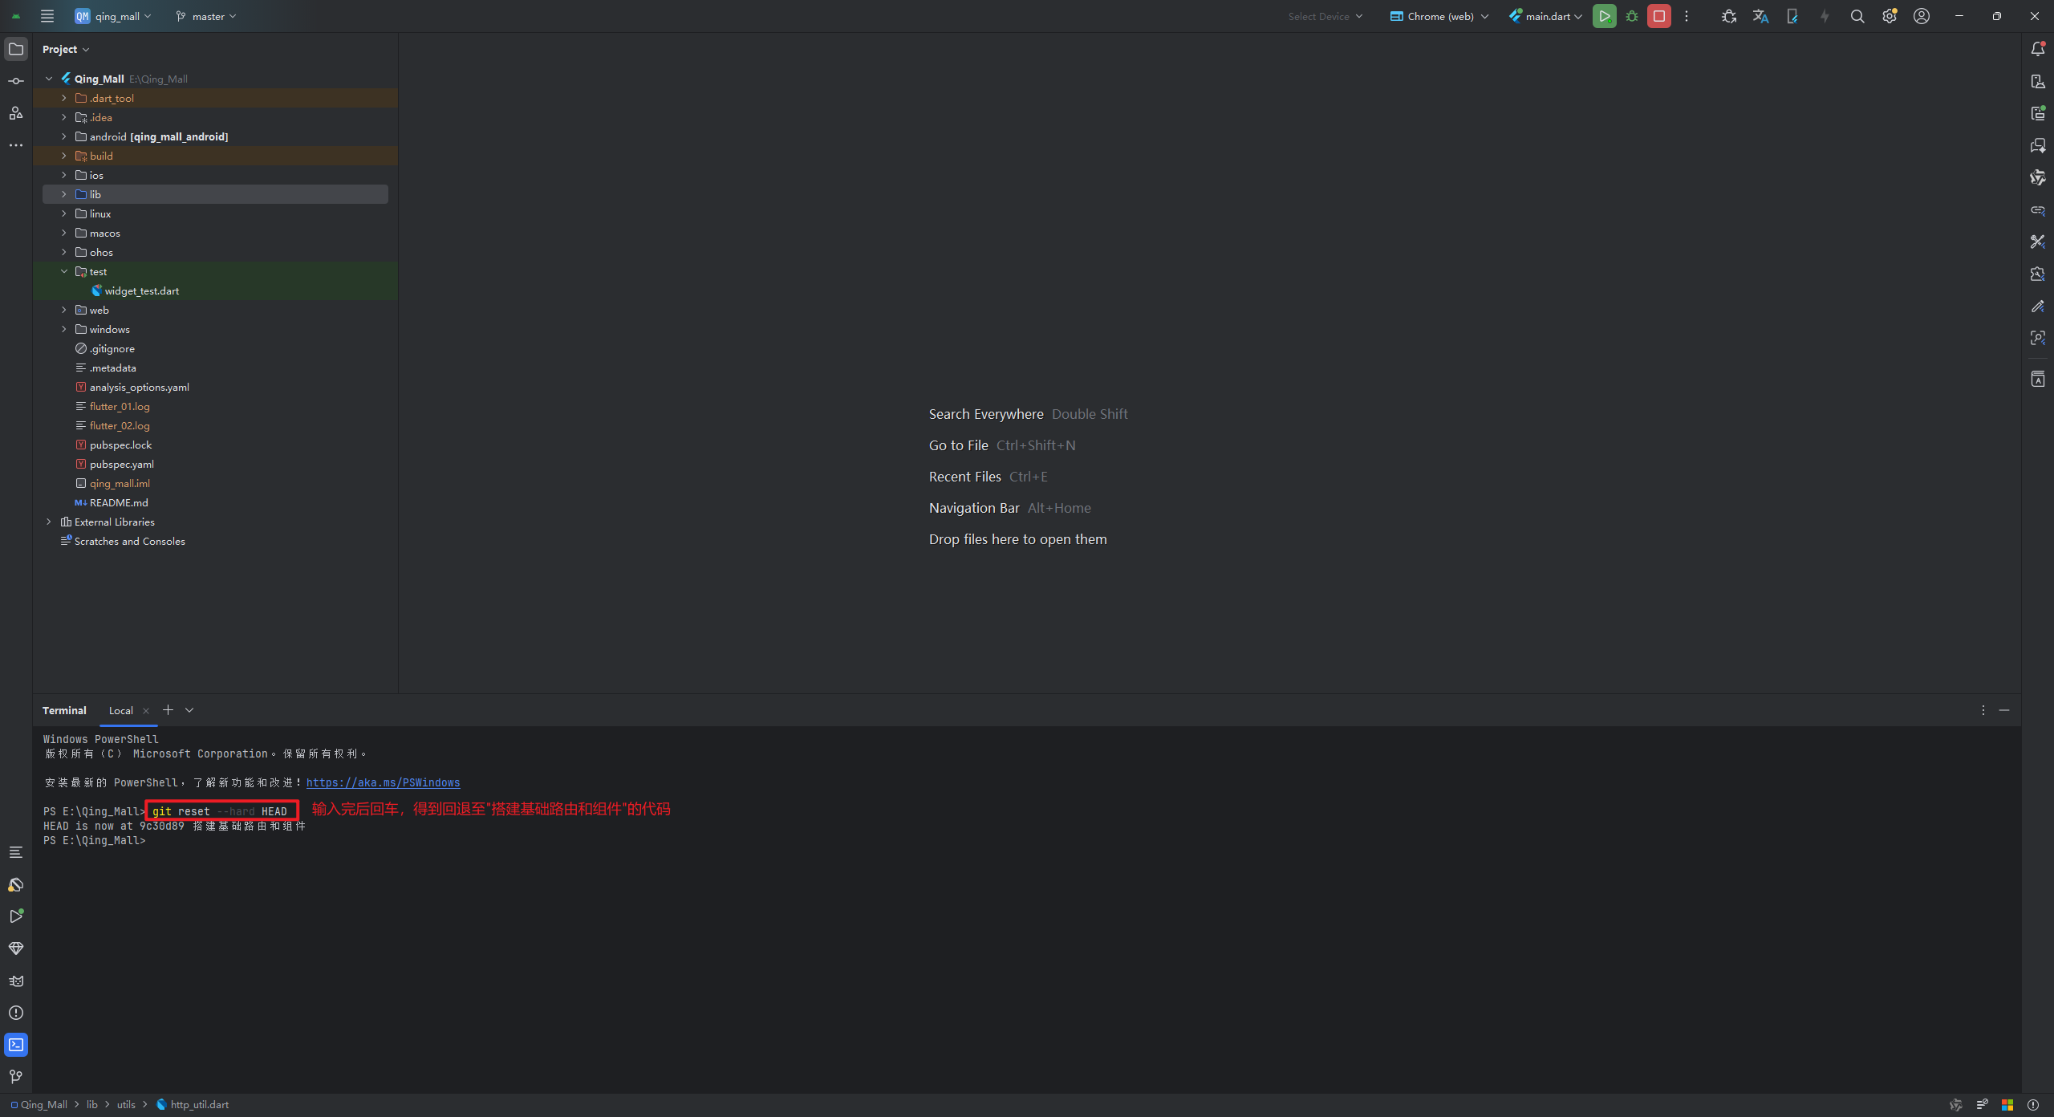
Task: Open the aka.ms/PSWindows link
Action: coord(383,782)
